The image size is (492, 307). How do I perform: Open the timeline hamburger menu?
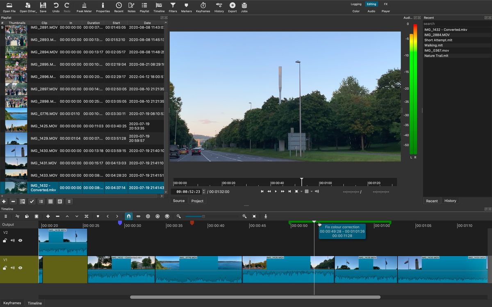(x=6, y=216)
